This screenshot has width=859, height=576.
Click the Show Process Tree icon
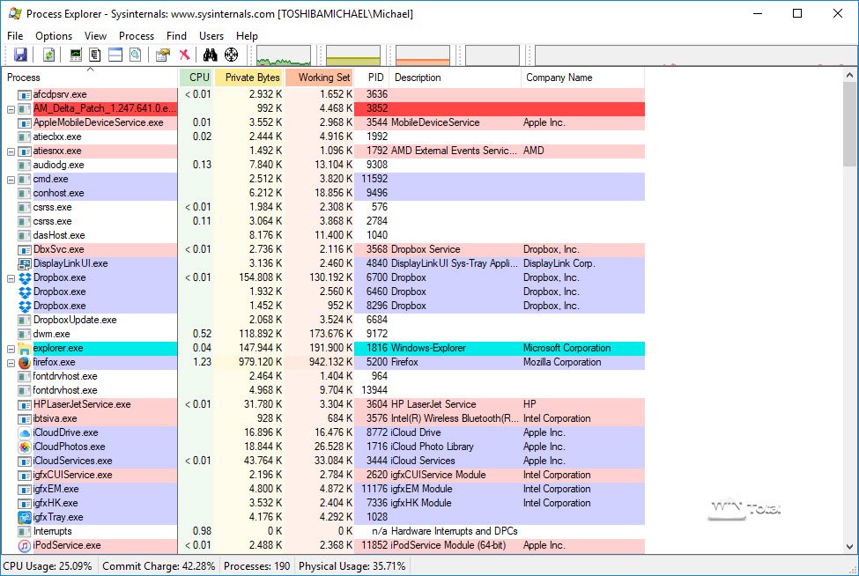(x=95, y=55)
